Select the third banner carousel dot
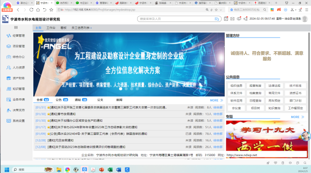311x173 pixels. point(132,89)
